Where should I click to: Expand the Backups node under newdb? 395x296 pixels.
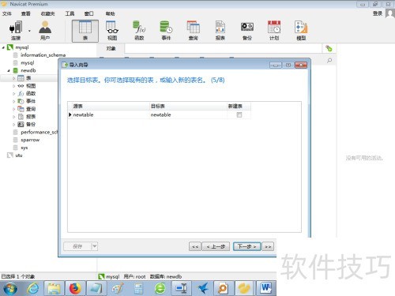tap(14, 125)
